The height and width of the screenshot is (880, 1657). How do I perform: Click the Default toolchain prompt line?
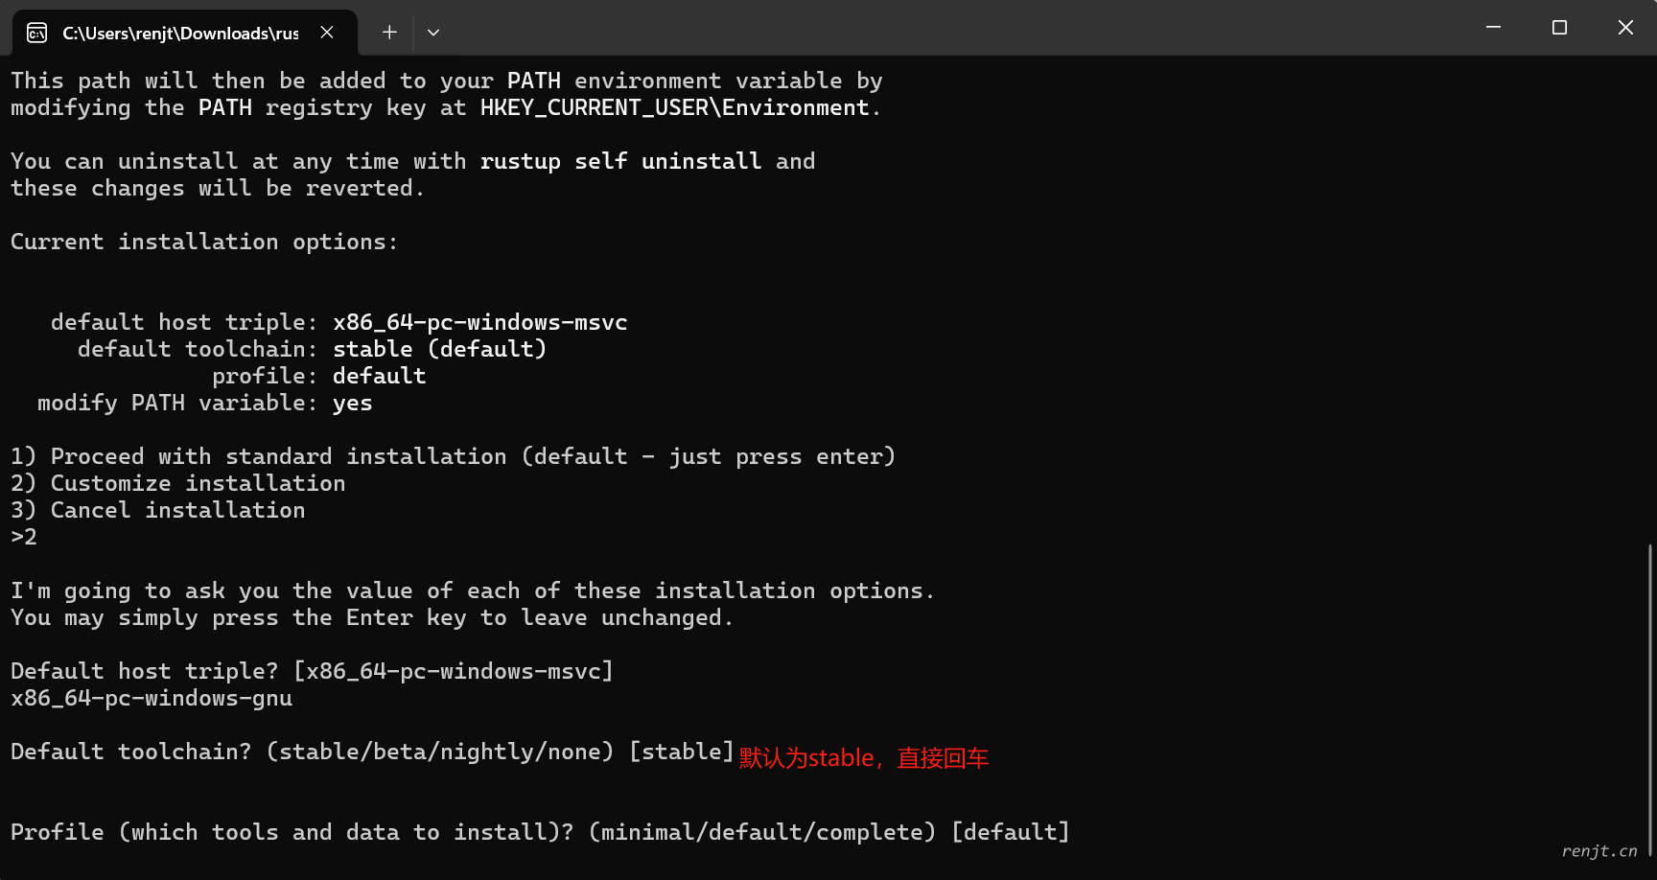(x=372, y=752)
